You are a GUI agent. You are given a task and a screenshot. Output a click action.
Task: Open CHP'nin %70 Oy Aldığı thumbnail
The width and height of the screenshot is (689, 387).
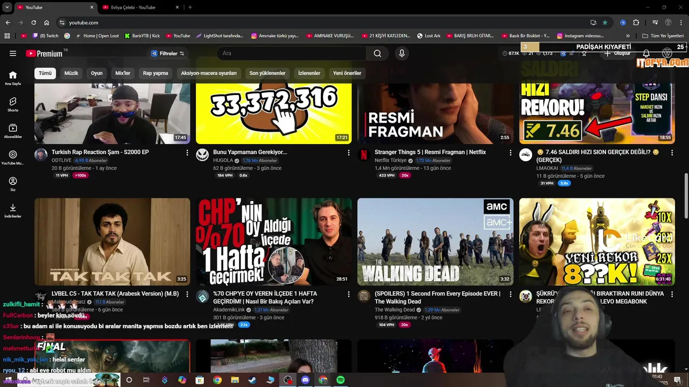273,242
